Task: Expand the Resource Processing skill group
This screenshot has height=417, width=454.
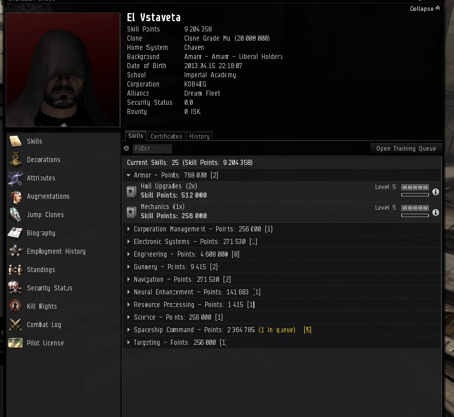Action: click(x=129, y=305)
